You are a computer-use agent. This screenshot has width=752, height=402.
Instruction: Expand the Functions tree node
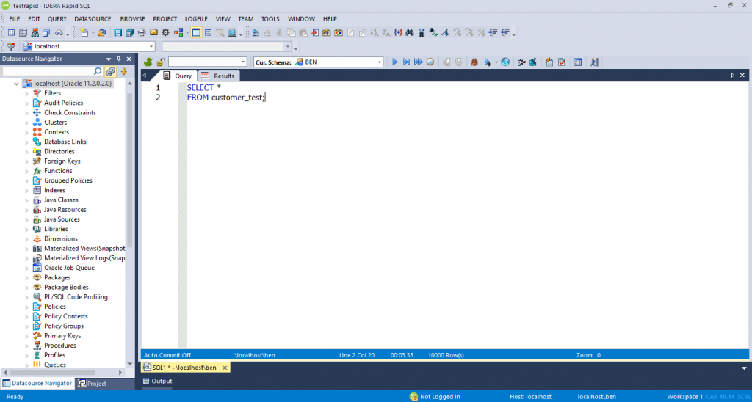(x=27, y=171)
